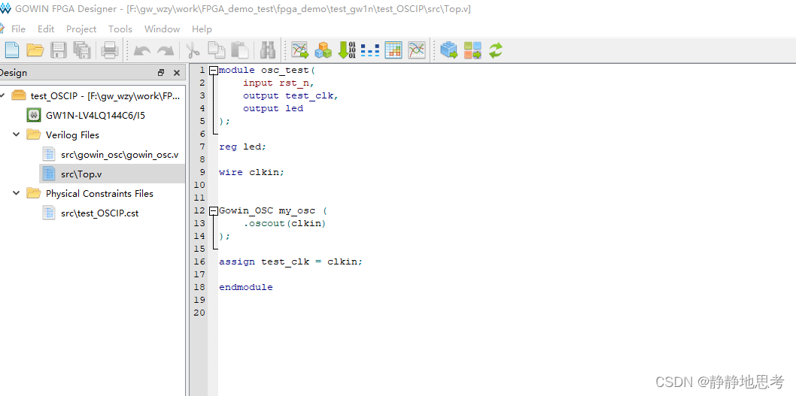Open the Edit menu
Image resolution: width=796 pixels, height=396 pixels.
46,29
